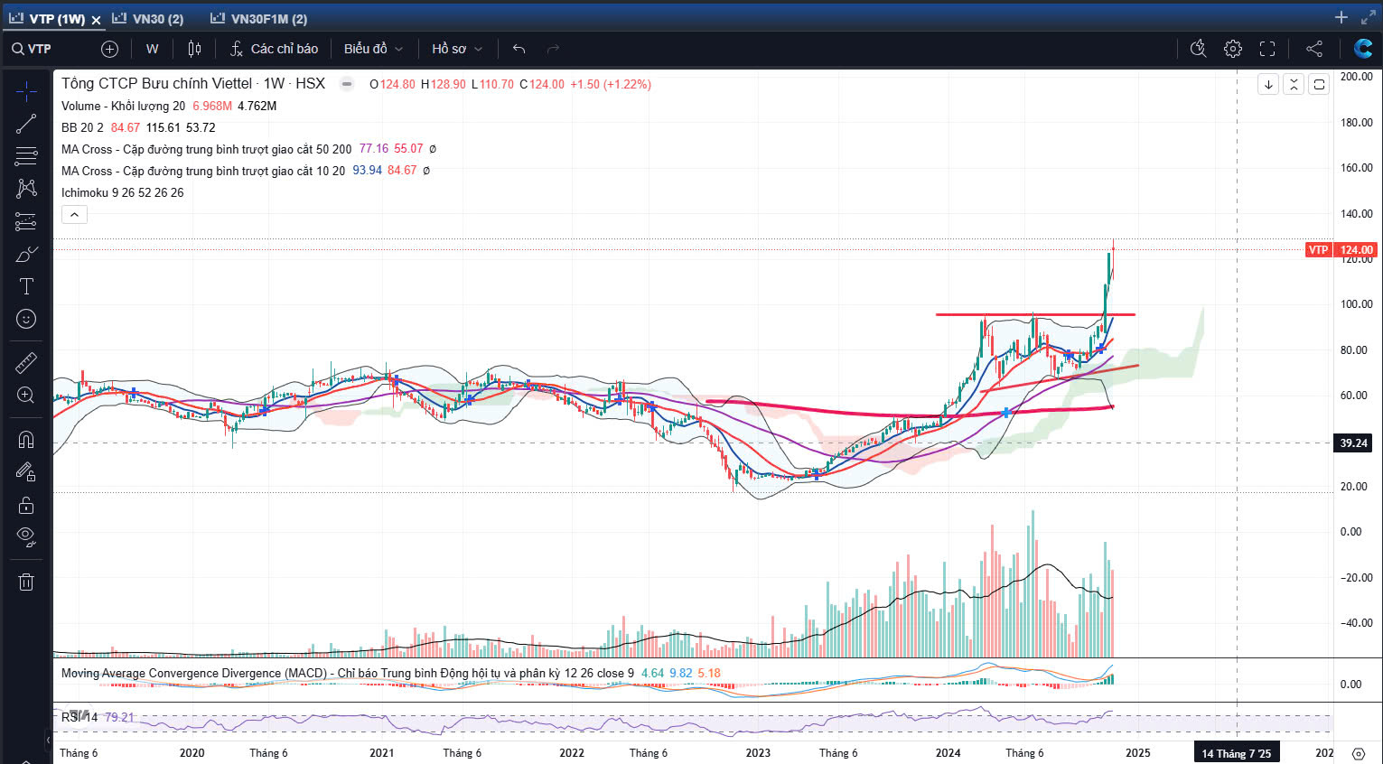Open the forecasting and measurement tools
The height and width of the screenshot is (764, 1383).
pyautogui.click(x=26, y=221)
